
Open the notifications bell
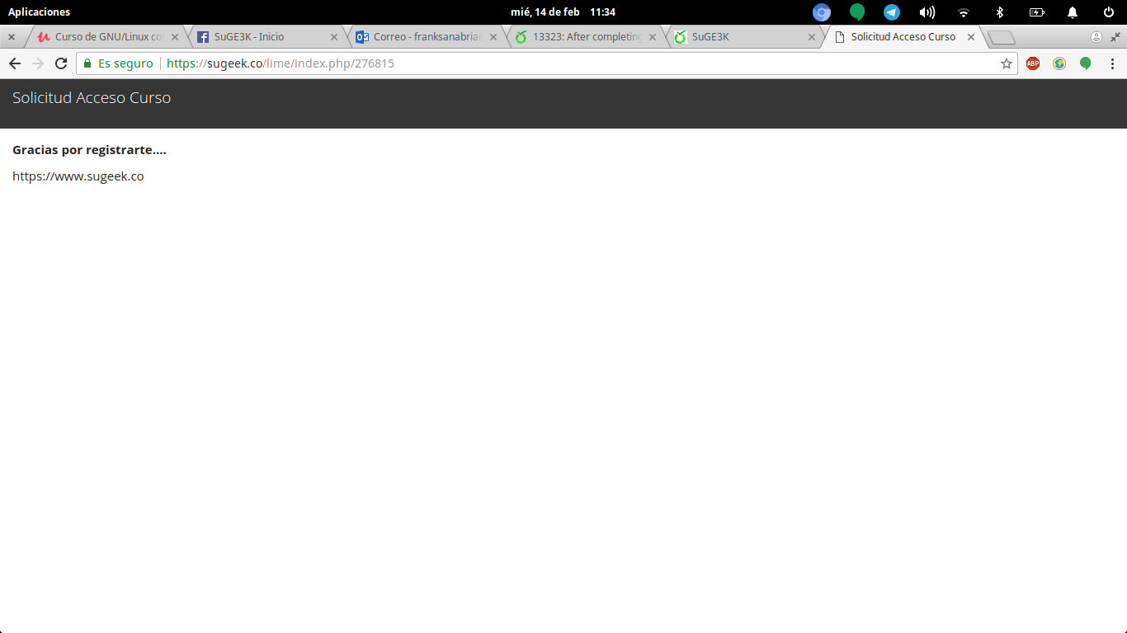pos(1073,12)
